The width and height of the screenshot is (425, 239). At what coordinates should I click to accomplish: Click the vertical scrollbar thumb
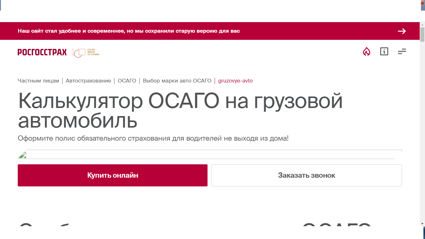pyautogui.click(x=422, y=34)
